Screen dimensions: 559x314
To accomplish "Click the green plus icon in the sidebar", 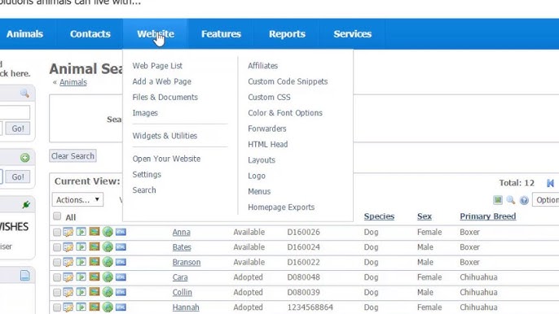I will click(x=25, y=158).
